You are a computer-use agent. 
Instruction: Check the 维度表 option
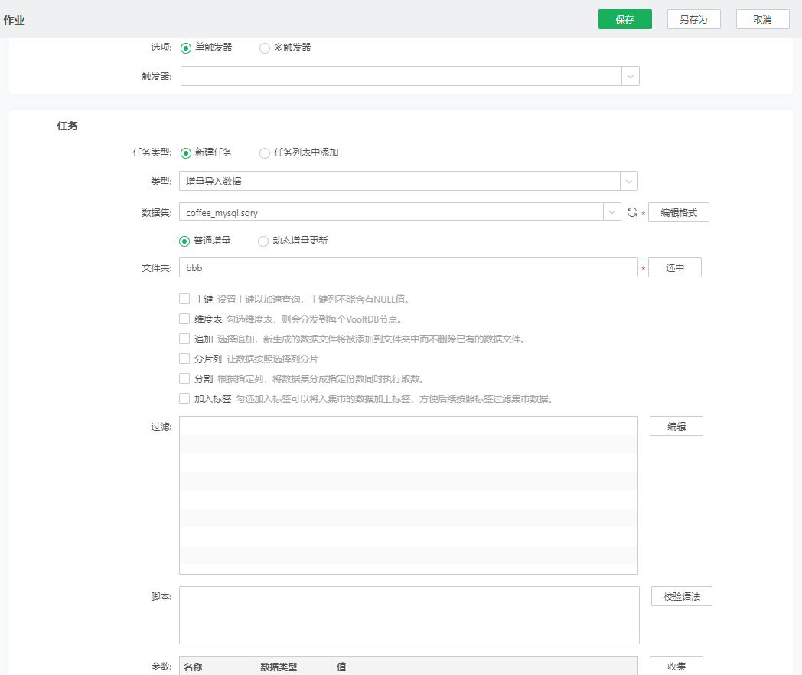(183, 318)
